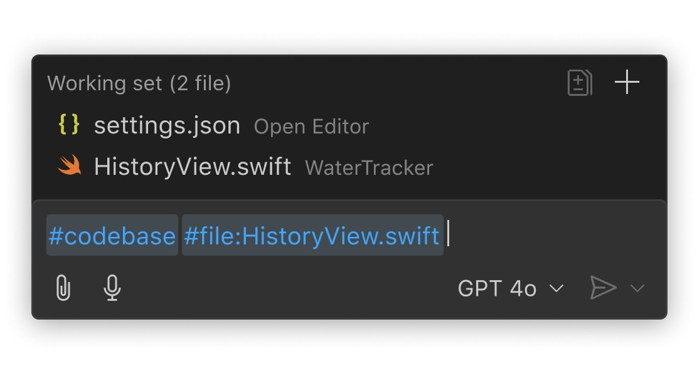
Task: Click the yellow braces JSON file icon
Action: 69,125
